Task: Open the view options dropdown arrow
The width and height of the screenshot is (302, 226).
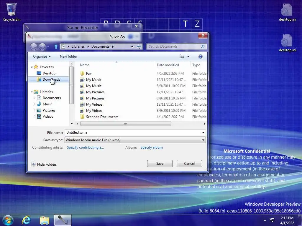Action: pos(188,56)
